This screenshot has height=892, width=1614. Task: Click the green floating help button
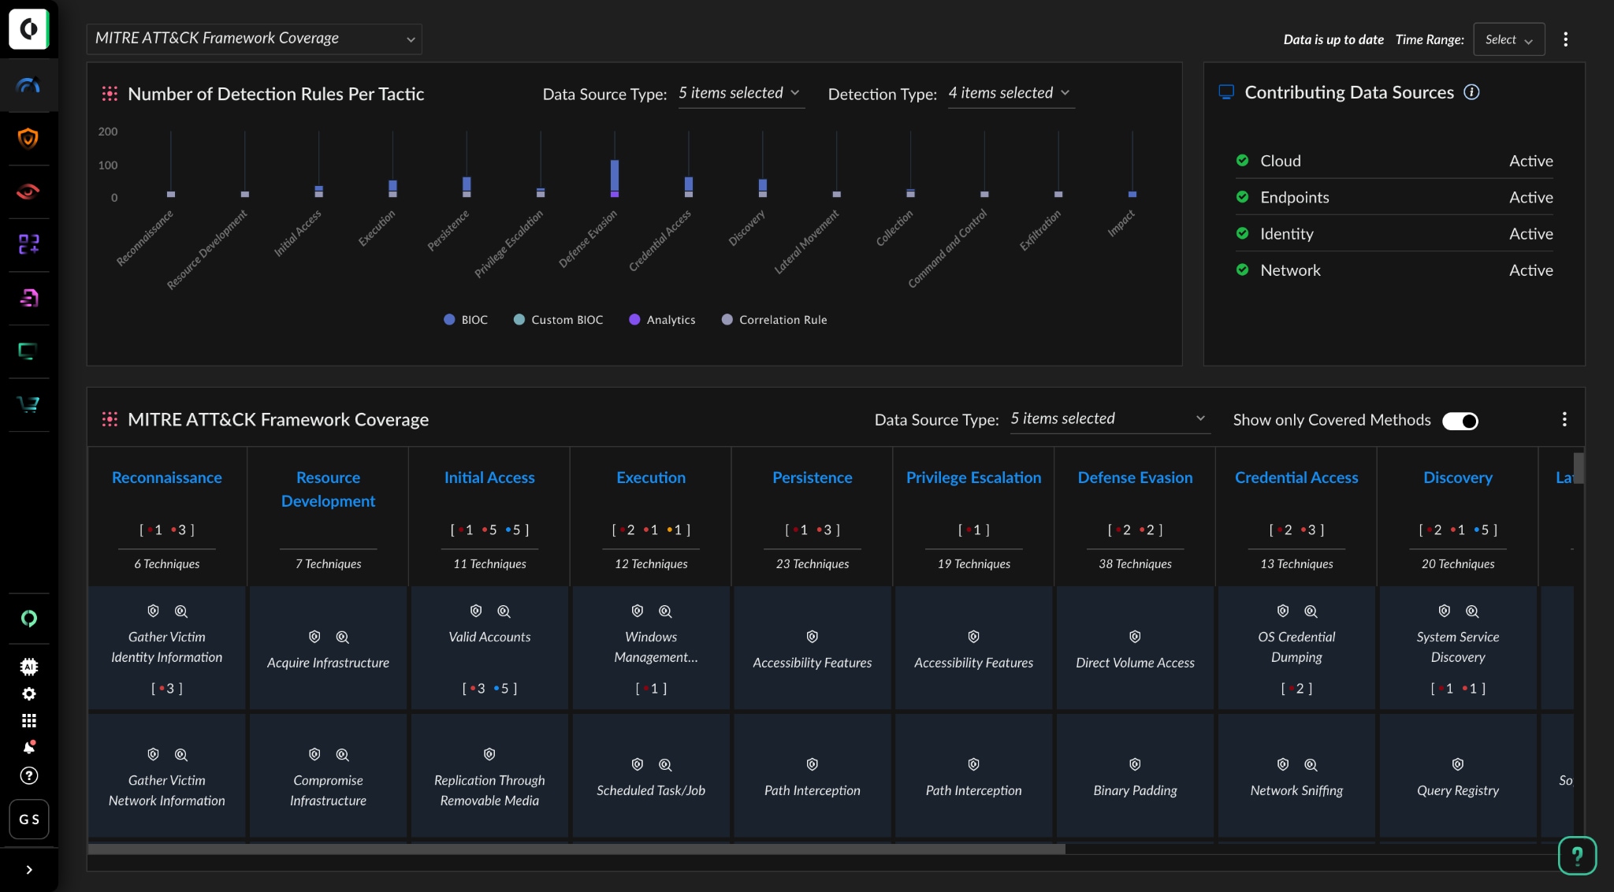click(x=1577, y=856)
